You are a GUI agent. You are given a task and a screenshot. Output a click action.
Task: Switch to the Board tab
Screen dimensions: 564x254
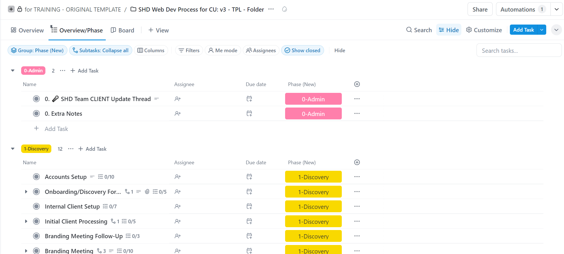click(122, 30)
